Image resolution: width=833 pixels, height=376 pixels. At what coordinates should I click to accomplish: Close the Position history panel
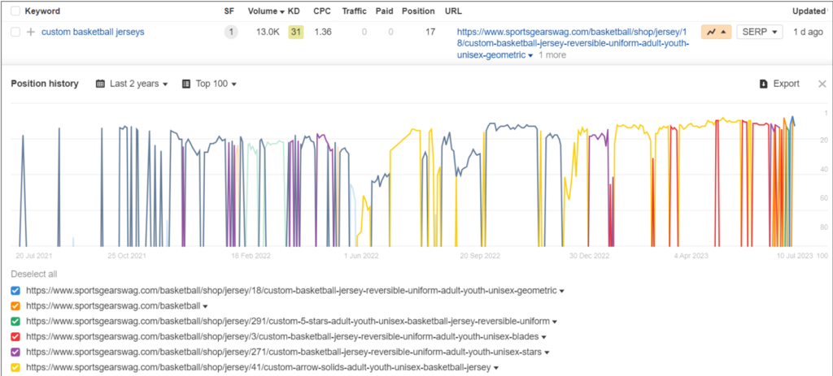coord(822,84)
